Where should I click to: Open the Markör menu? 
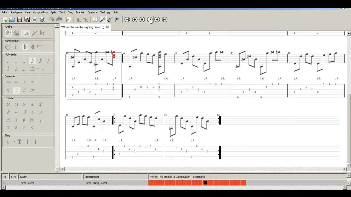click(80, 12)
